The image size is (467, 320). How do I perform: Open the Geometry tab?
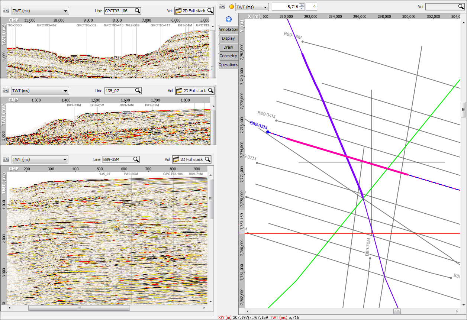coord(228,56)
